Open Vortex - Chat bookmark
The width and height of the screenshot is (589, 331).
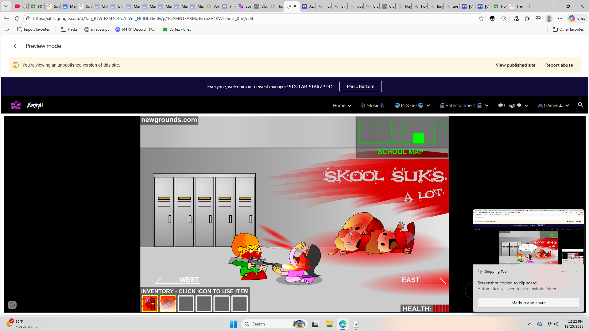[177, 29]
